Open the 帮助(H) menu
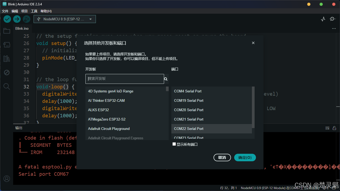Image resolution: width=340 pixels, height=191 pixels. pyautogui.click(x=46, y=11)
